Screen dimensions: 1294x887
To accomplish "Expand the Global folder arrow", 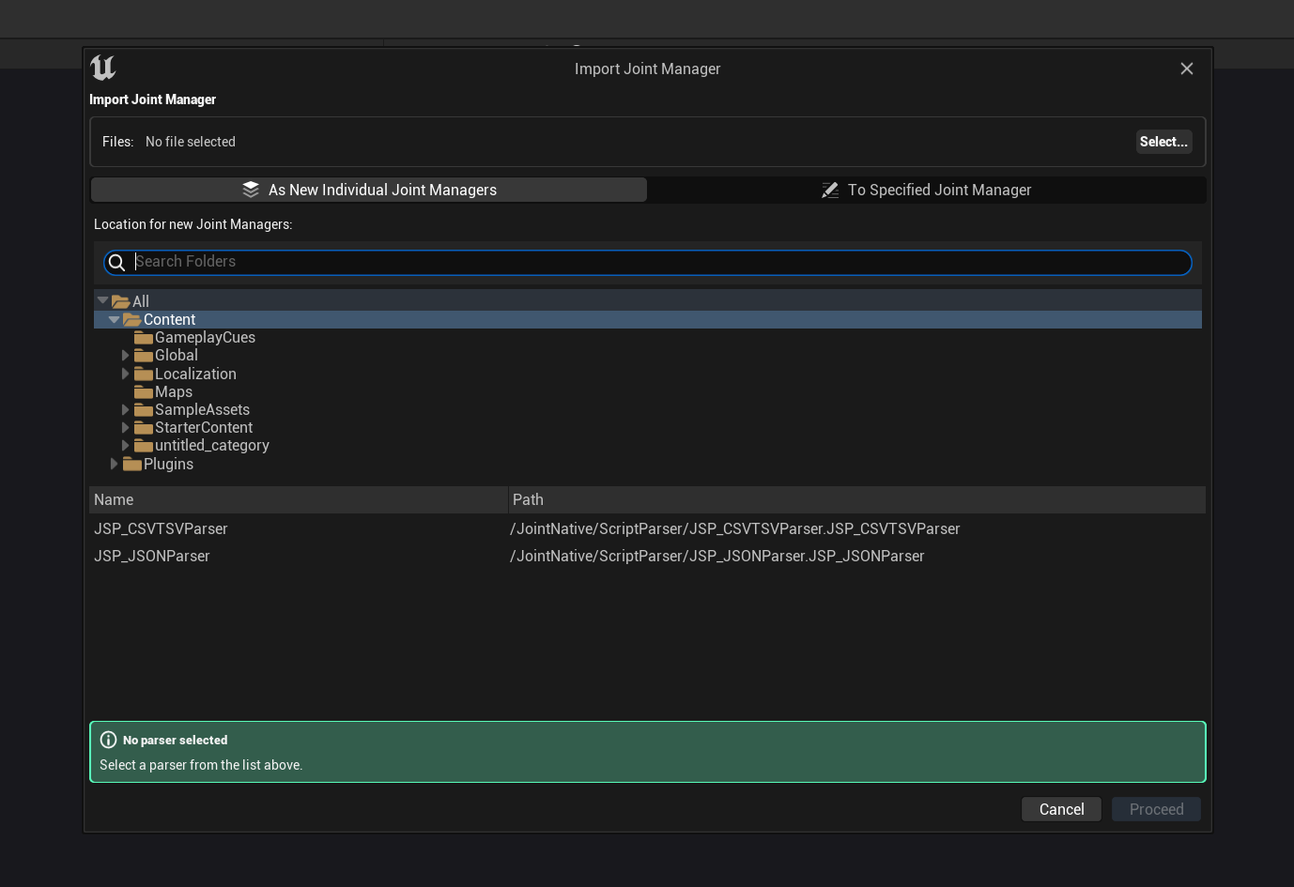I will (125, 356).
